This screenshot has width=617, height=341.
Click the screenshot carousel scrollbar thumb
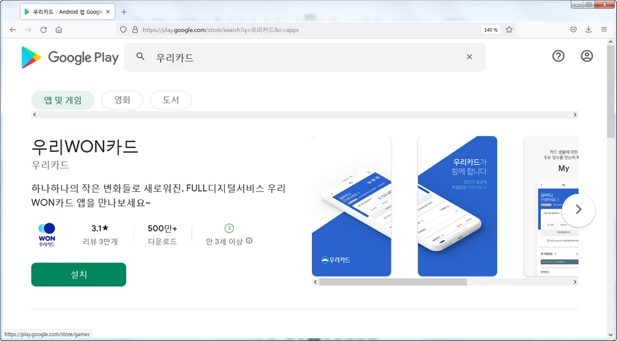pyautogui.click(x=393, y=282)
